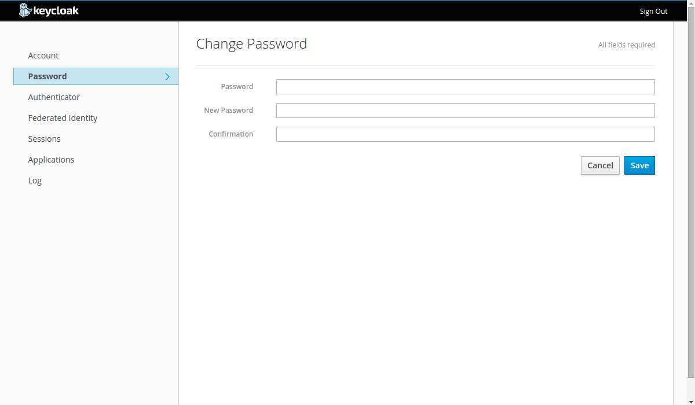Cancel the password change
The image size is (695, 405).
tap(600, 165)
